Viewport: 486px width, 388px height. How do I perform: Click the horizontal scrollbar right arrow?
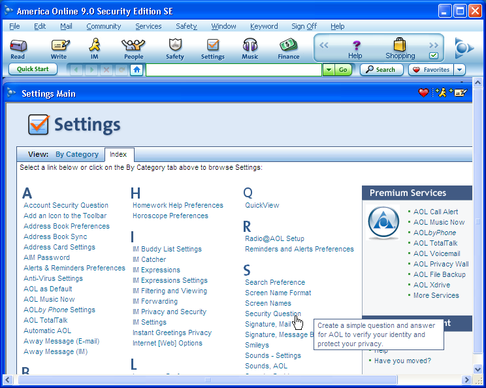(466, 380)
